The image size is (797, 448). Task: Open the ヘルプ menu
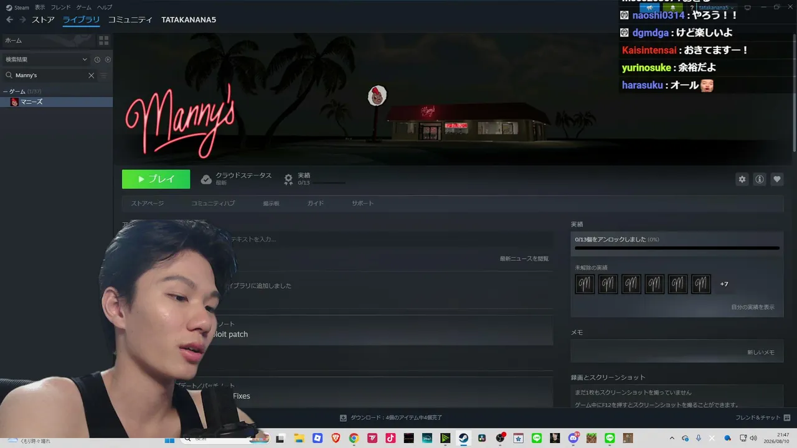[105, 7]
